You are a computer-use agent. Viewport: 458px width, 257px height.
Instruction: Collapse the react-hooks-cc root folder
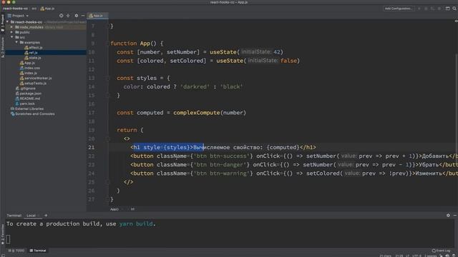[7, 22]
